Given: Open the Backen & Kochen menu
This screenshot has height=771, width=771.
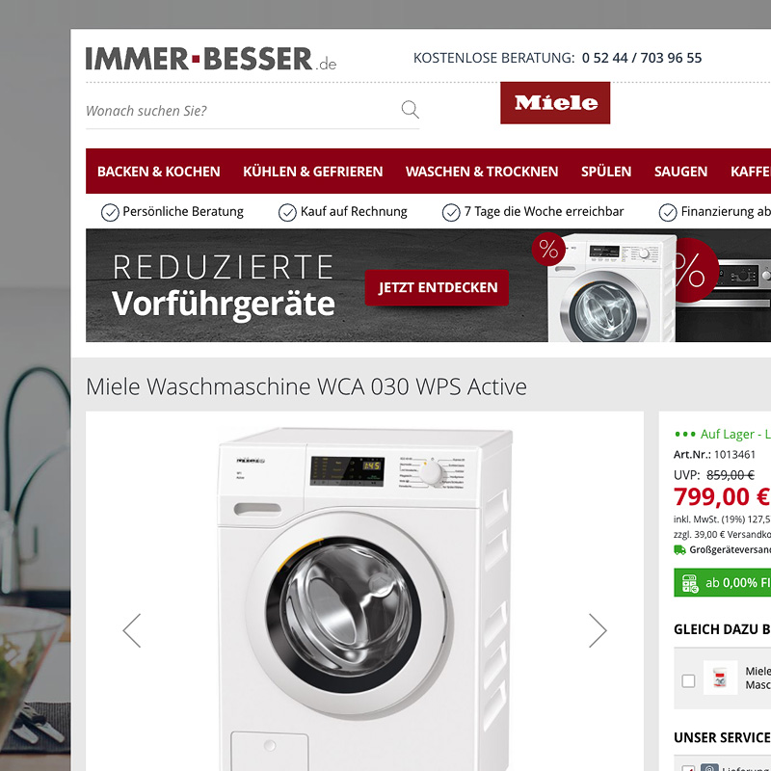Looking at the screenshot, I should 158,172.
